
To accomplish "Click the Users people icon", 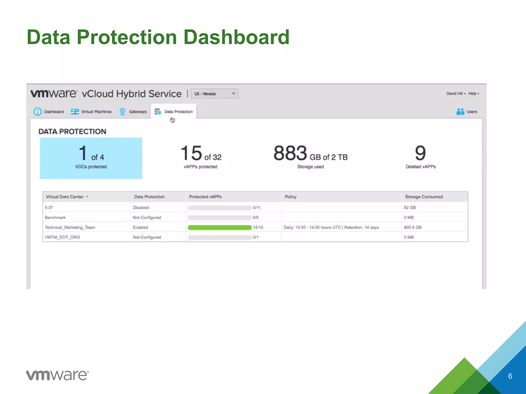I will 460,112.
